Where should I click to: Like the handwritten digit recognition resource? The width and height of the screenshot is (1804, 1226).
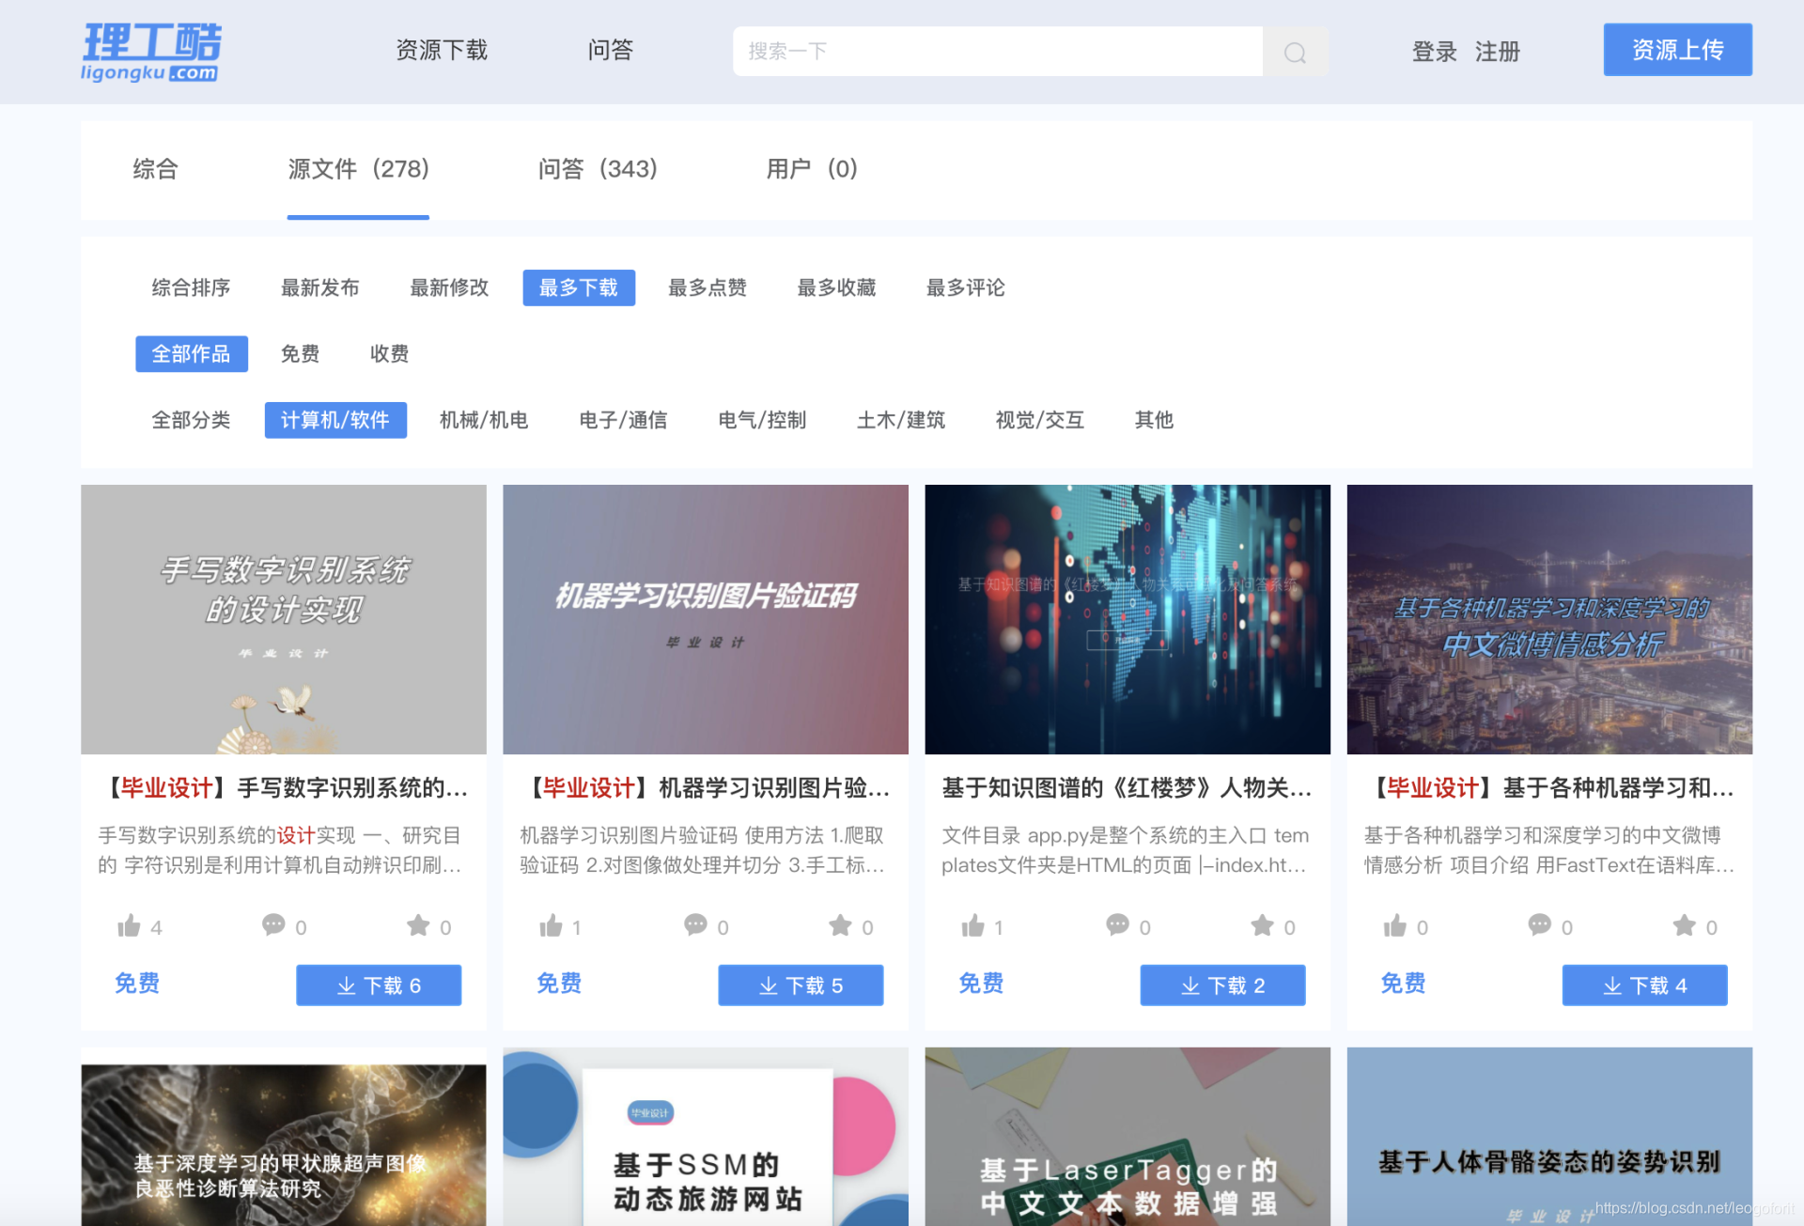pyautogui.click(x=130, y=926)
